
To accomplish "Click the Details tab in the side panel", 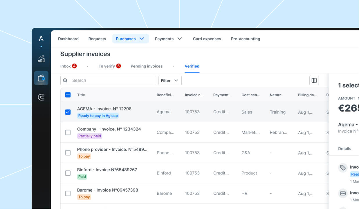I will pyautogui.click(x=344, y=149).
